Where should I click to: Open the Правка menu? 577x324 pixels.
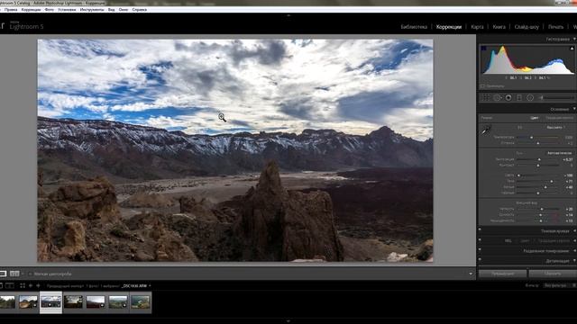coord(11,10)
